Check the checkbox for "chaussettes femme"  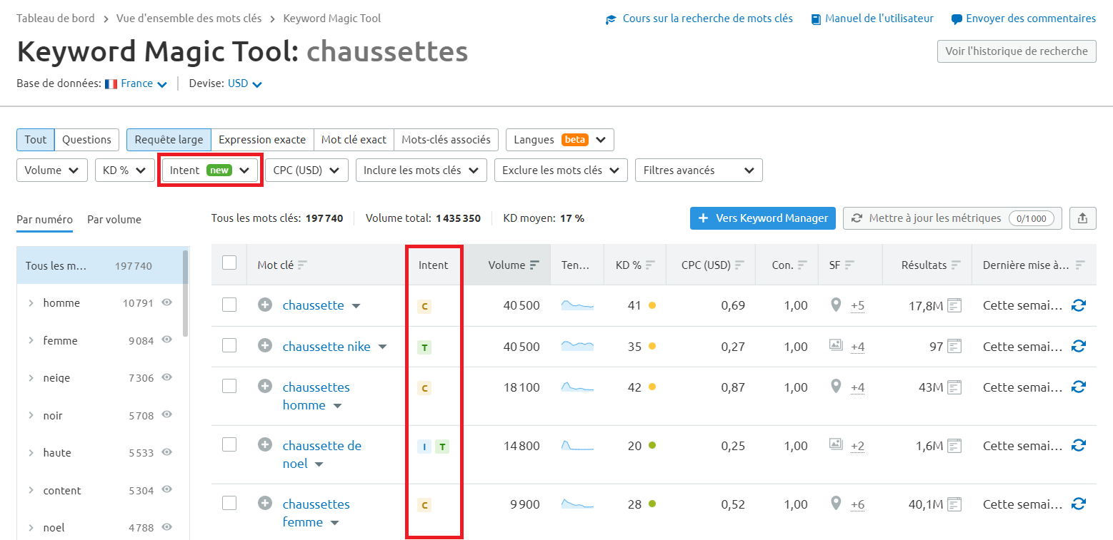[x=229, y=503]
